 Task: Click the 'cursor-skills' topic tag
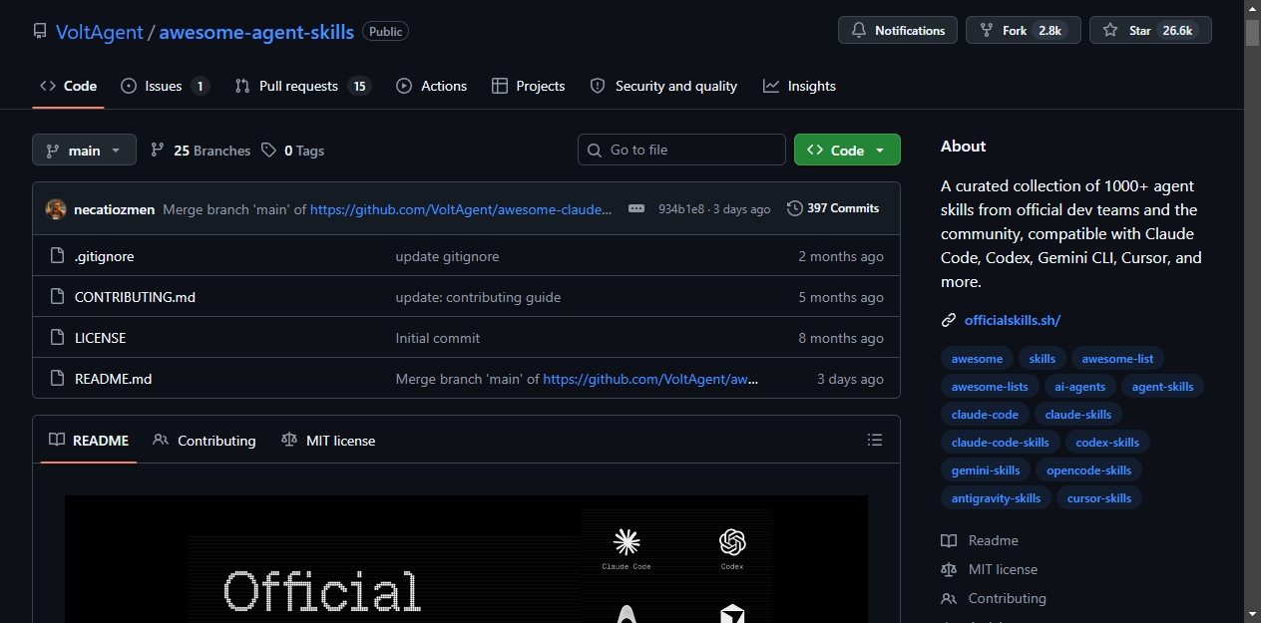coord(1099,498)
